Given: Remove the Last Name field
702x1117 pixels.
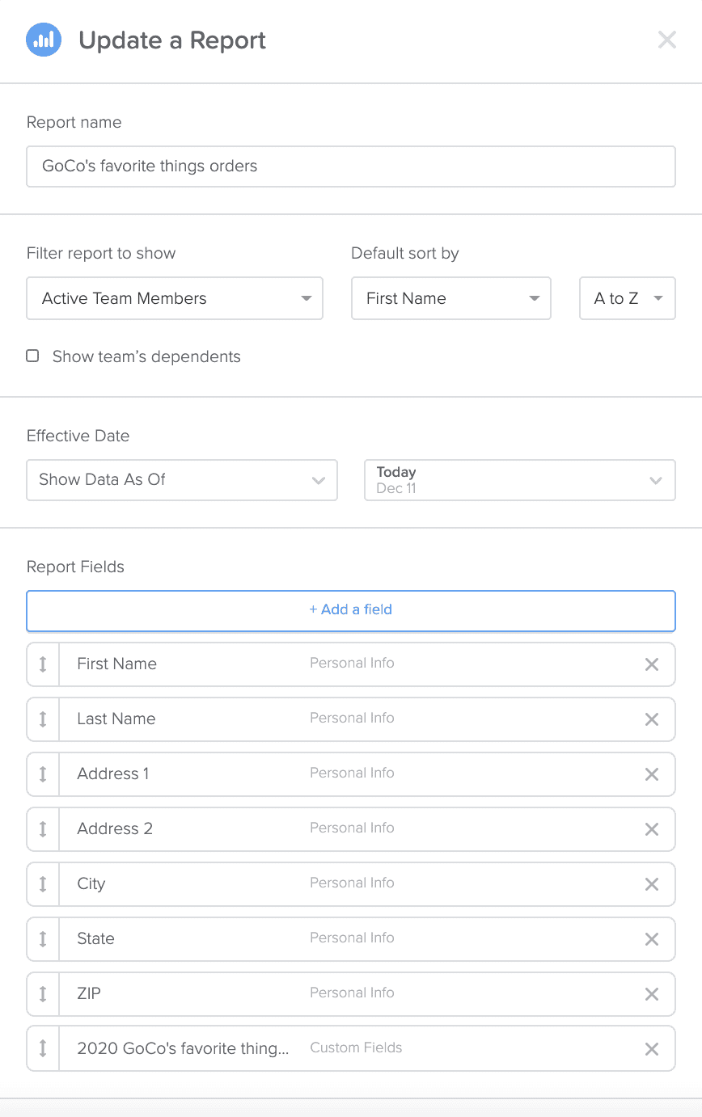Looking at the screenshot, I should [651, 719].
